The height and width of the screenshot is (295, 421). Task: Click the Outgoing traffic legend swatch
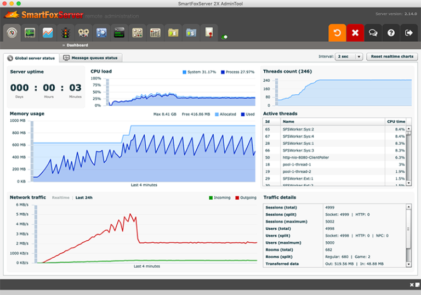point(237,198)
